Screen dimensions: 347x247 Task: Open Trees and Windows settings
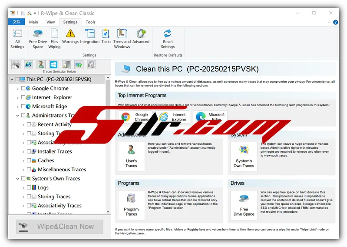(122, 39)
